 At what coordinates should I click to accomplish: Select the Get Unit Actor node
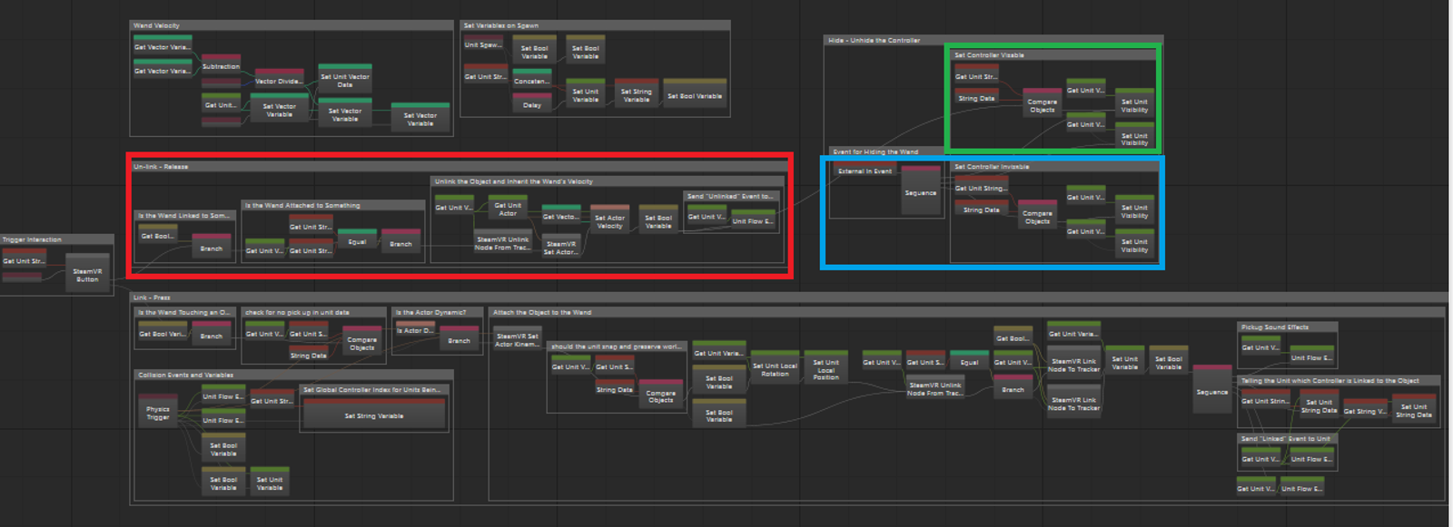pyautogui.click(x=508, y=208)
